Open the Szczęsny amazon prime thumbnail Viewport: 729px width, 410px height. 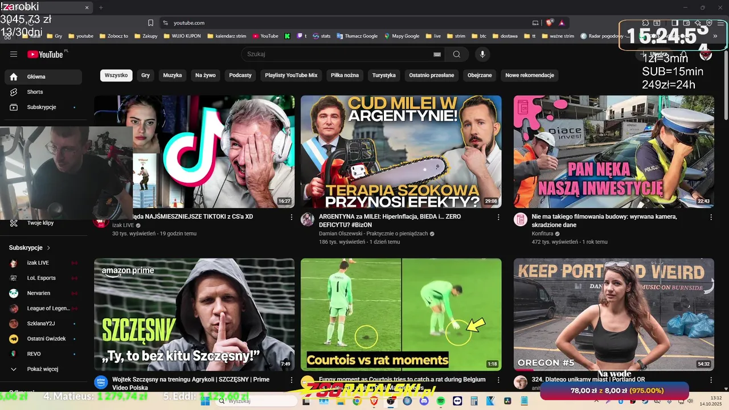point(194,315)
